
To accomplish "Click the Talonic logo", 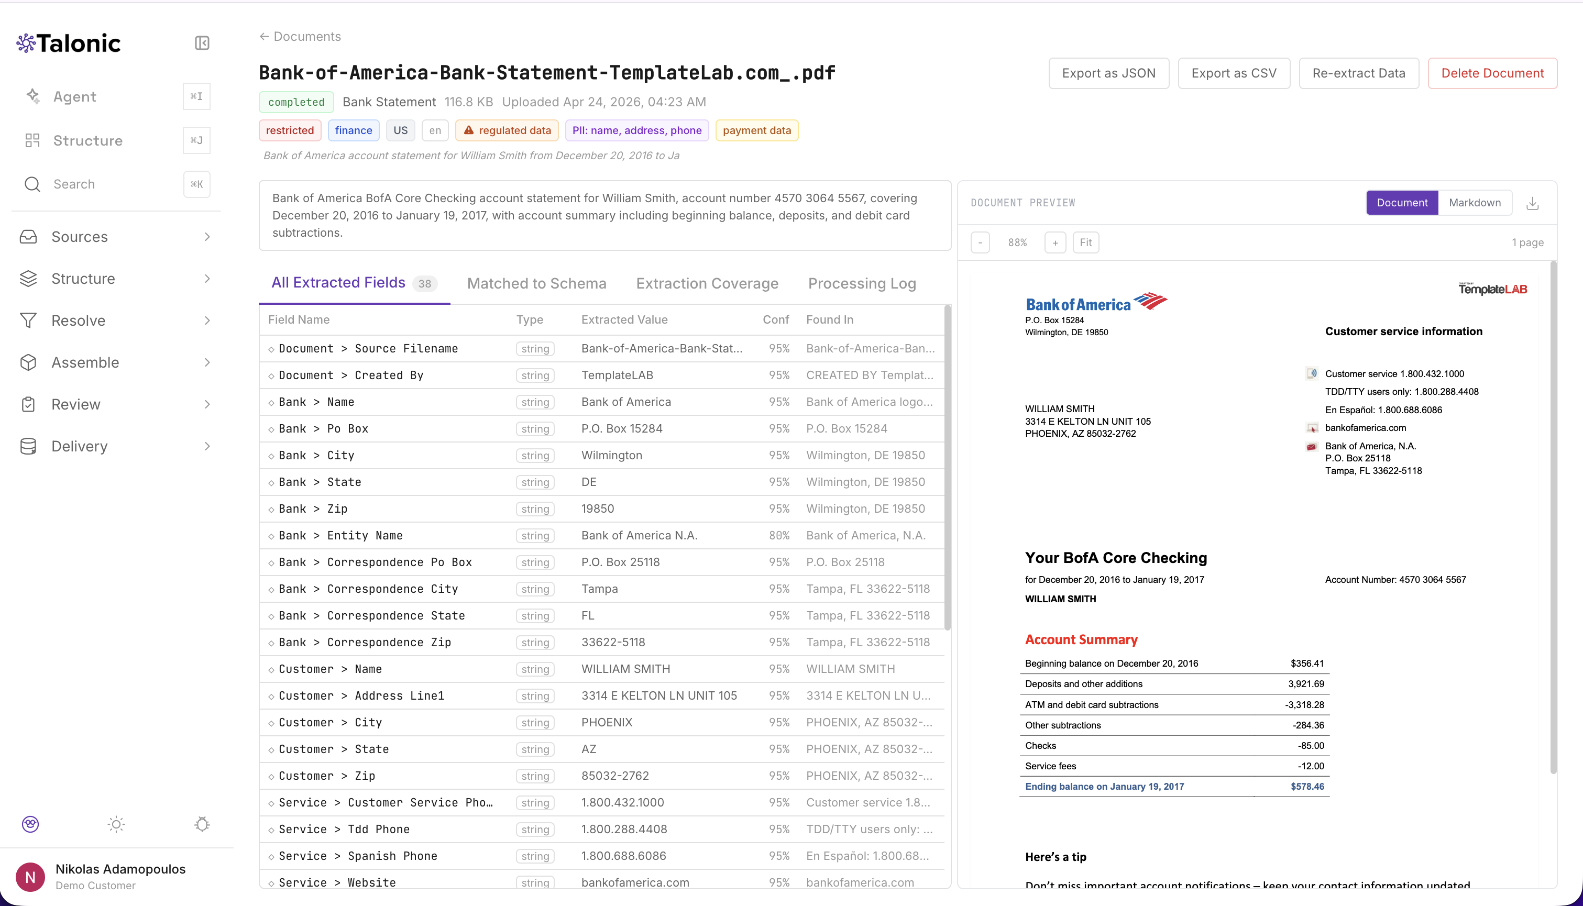I will pyautogui.click(x=69, y=43).
